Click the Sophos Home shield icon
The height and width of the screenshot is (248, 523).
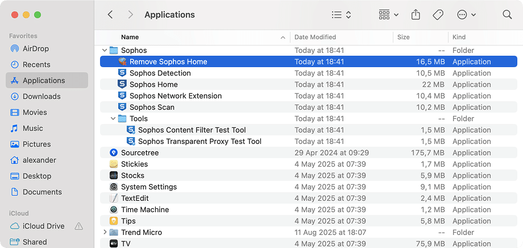(x=122, y=85)
